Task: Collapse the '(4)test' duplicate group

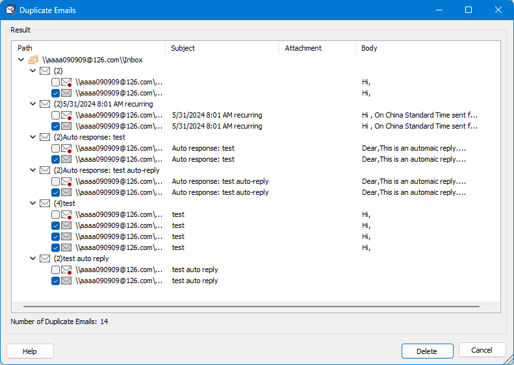Action: [33, 203]
